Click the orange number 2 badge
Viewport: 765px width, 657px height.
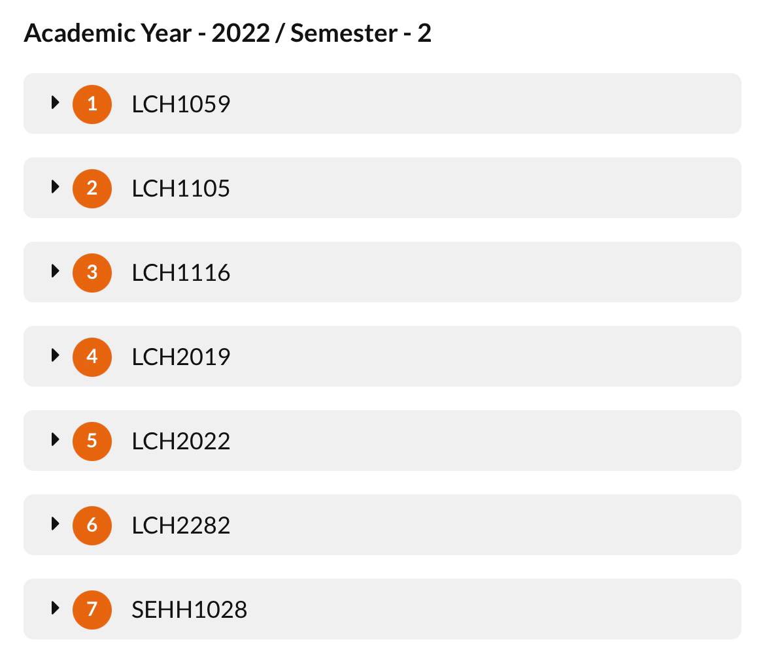point(92,188)
